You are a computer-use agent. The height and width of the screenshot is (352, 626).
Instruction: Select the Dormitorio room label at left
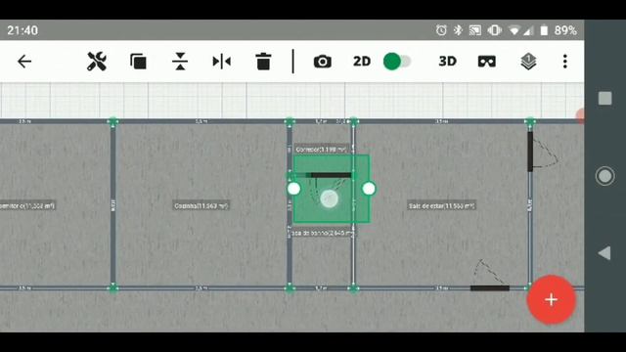click(27, 206)
